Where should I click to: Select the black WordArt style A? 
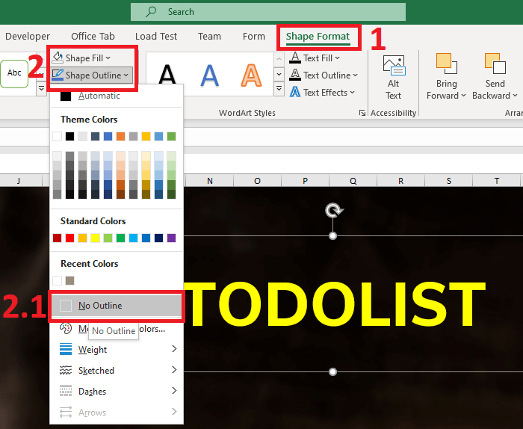coord(169,75)
